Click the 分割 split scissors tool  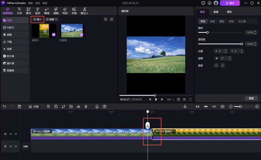(34, 106)
